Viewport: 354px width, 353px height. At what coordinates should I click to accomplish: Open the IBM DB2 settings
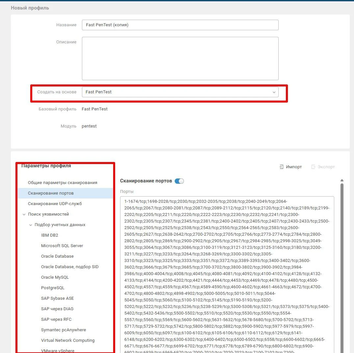click(x=50, y=235)
